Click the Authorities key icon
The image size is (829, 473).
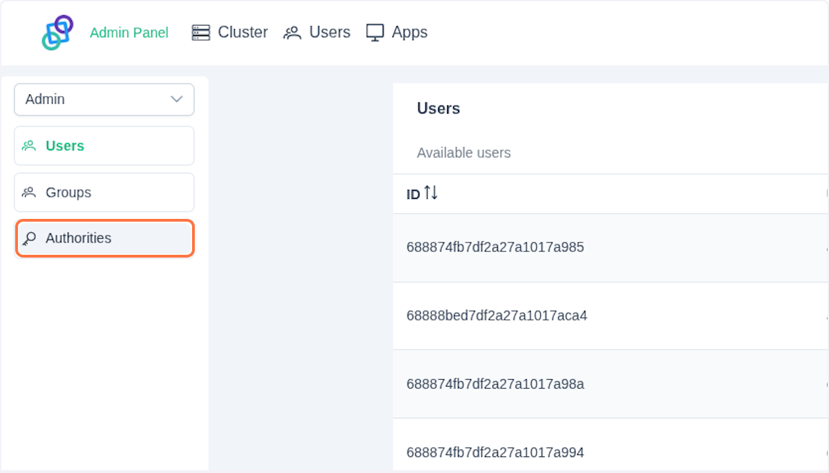(x=29, y=239)
